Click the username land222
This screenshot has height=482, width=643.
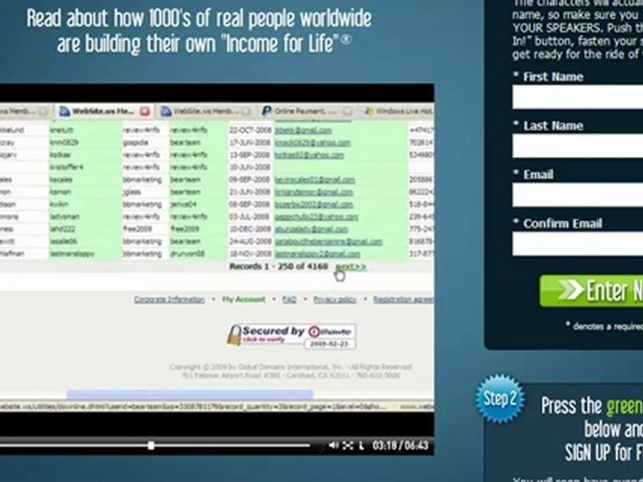62,229
